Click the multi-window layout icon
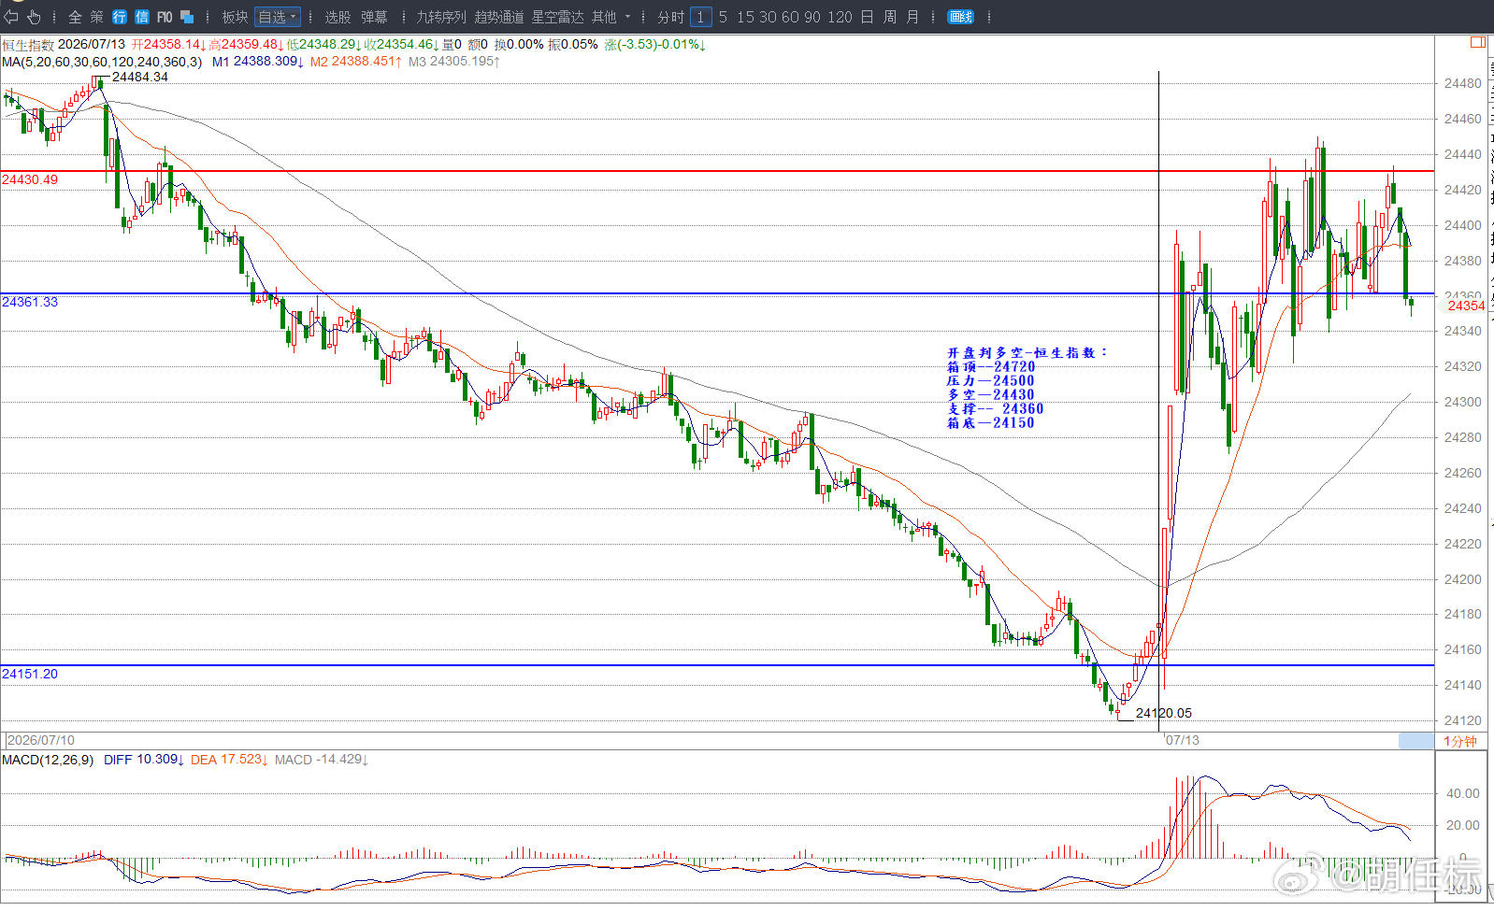 (x=187, y=17)
